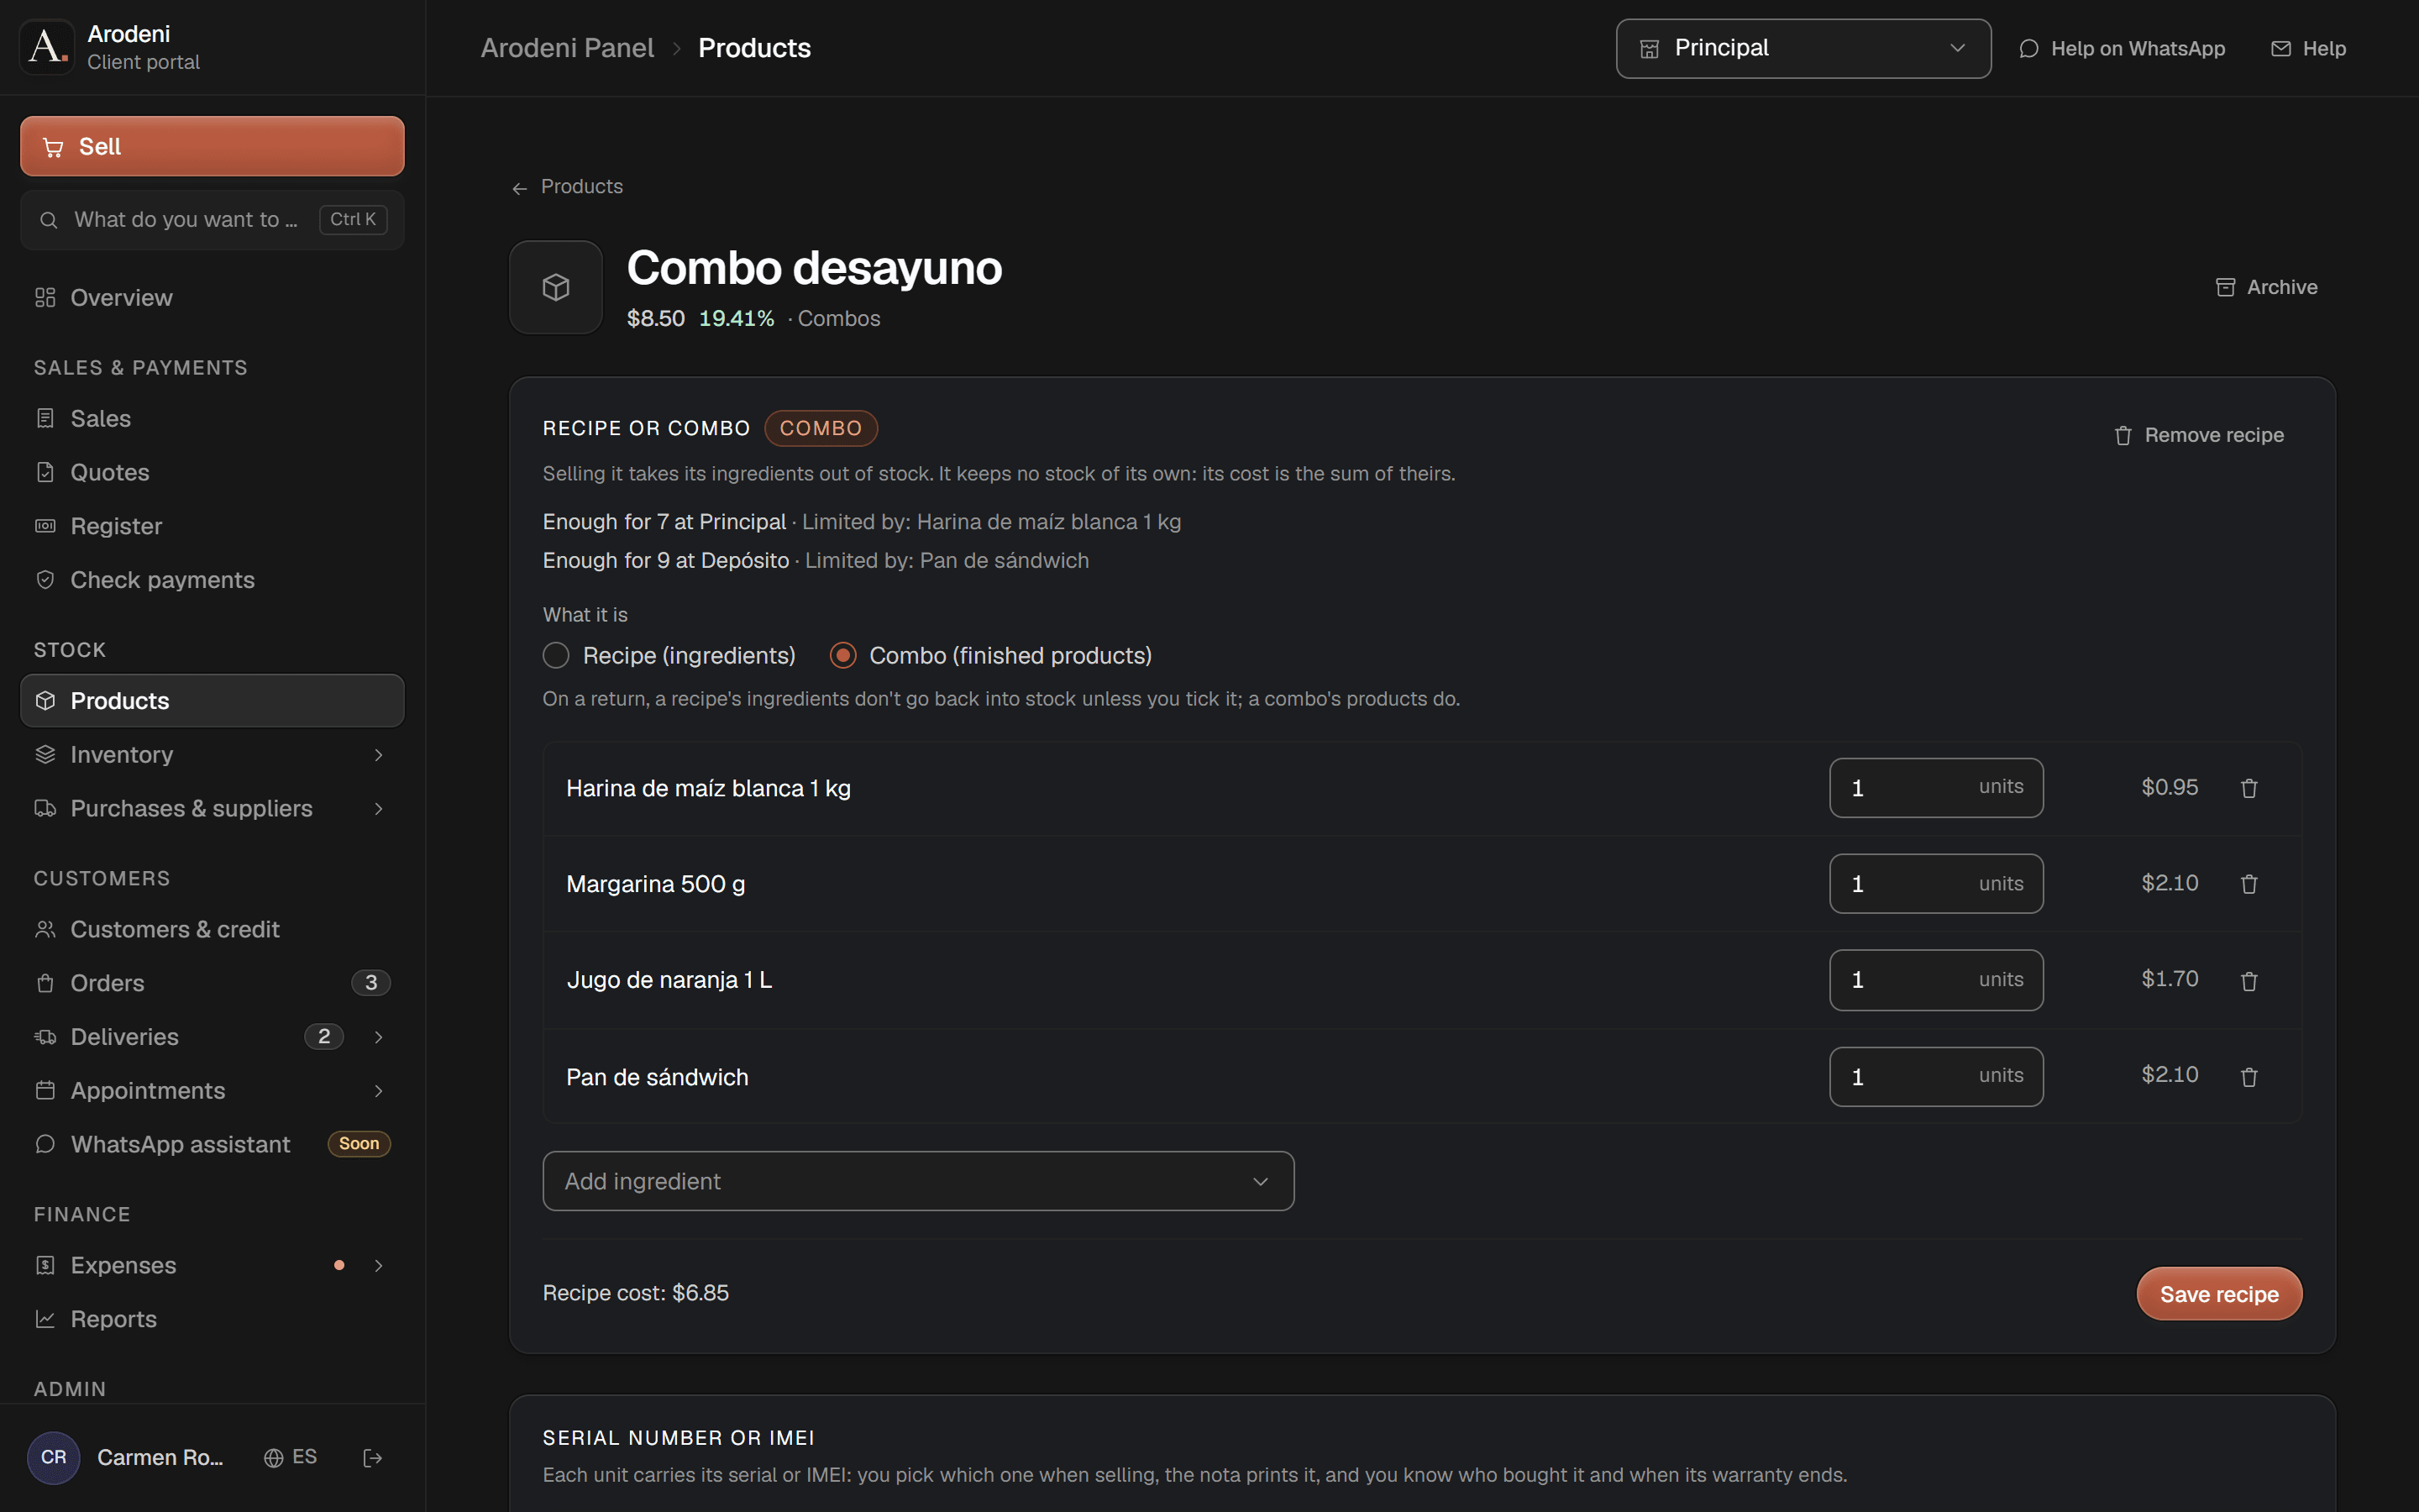This screenshot has width=2419, height=1512.
Task: Switch language via the ES globe
Action: point(291,1457)
